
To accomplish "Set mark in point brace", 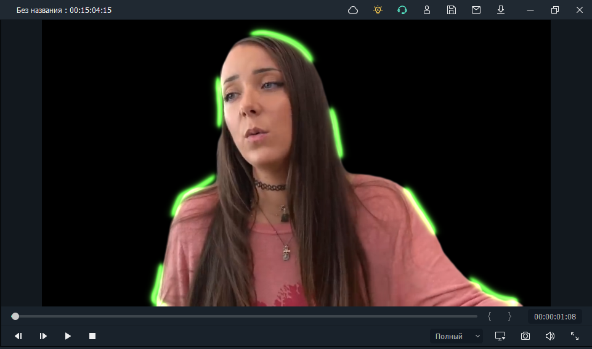I will (489, 316).
